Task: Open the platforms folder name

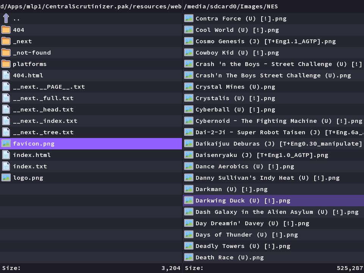Action: point(30,64)
